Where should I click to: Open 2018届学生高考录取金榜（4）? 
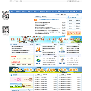click(65, 83)
